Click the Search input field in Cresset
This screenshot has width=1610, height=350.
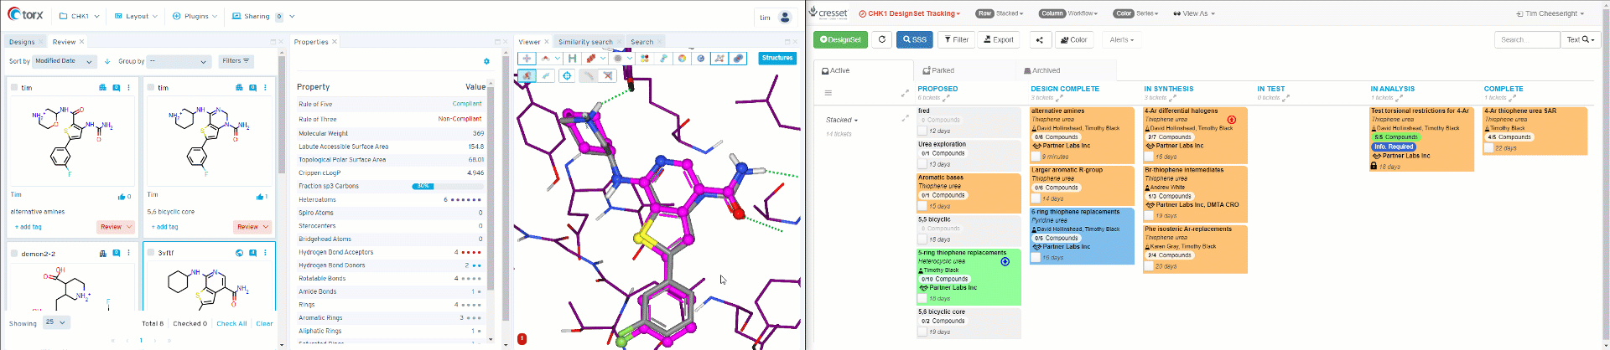[1527, 39]
